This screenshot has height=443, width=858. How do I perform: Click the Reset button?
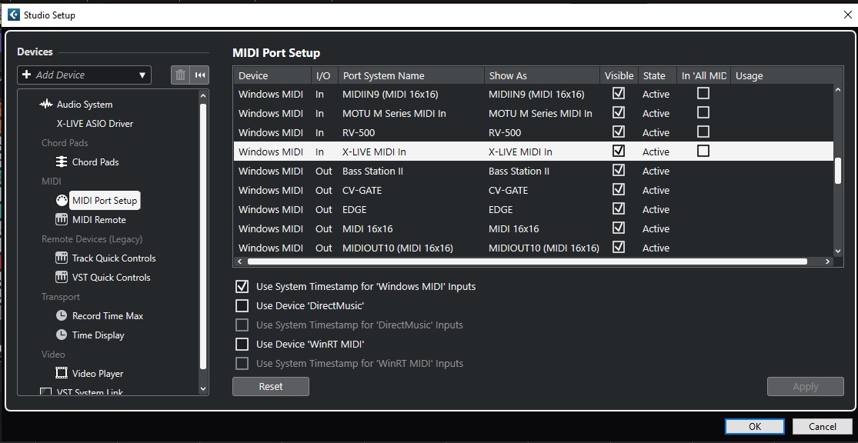pyautogui.click(x=271, y=386)
